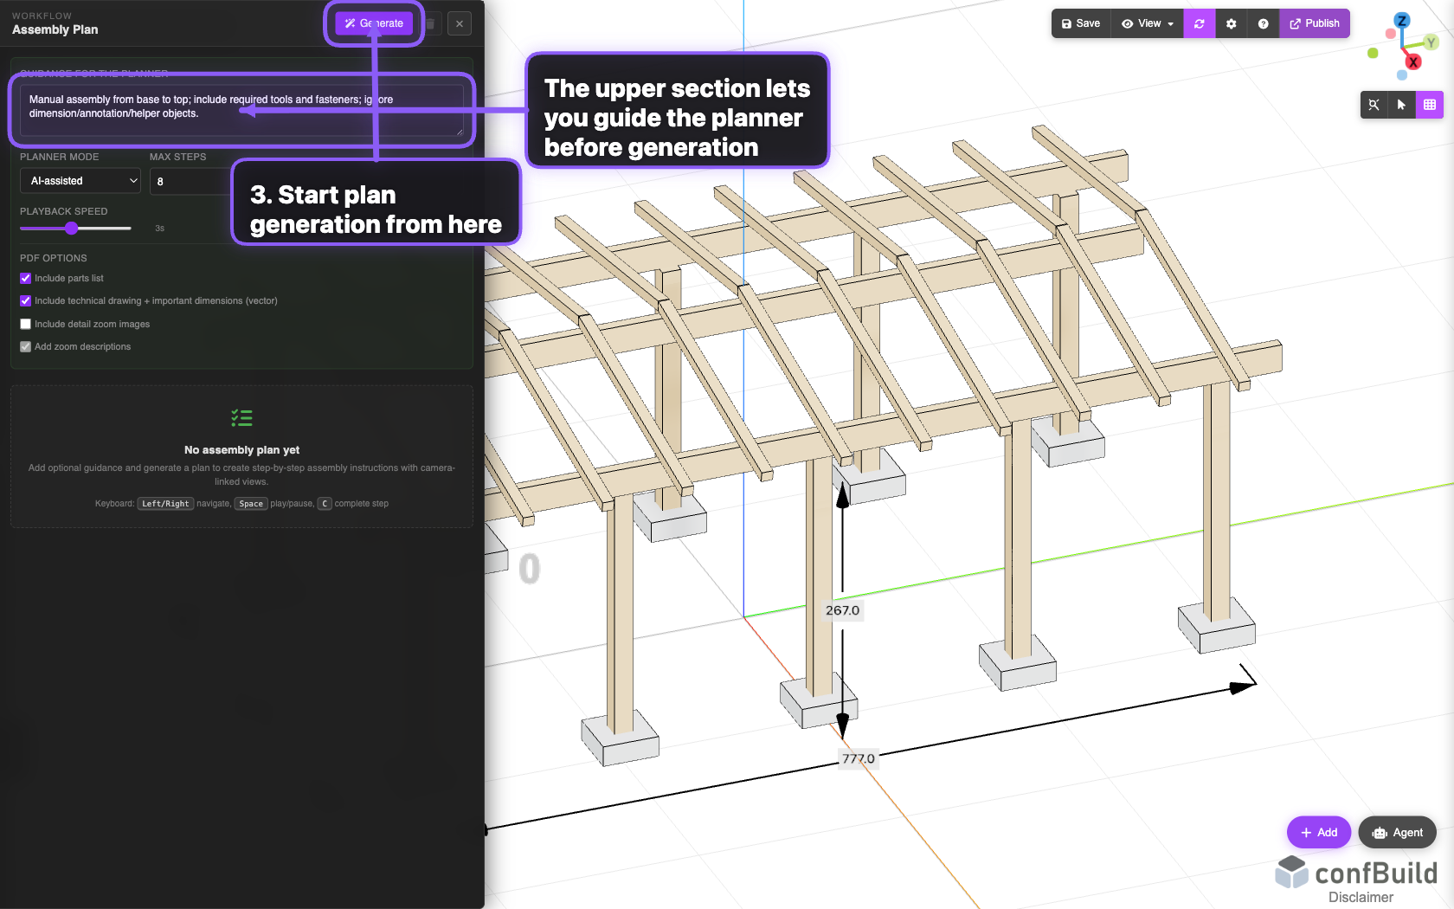The width and height of the screenshot is (1454, 909).
Task: Click the Agent menu at bottom right
Action: point(1397,832)
